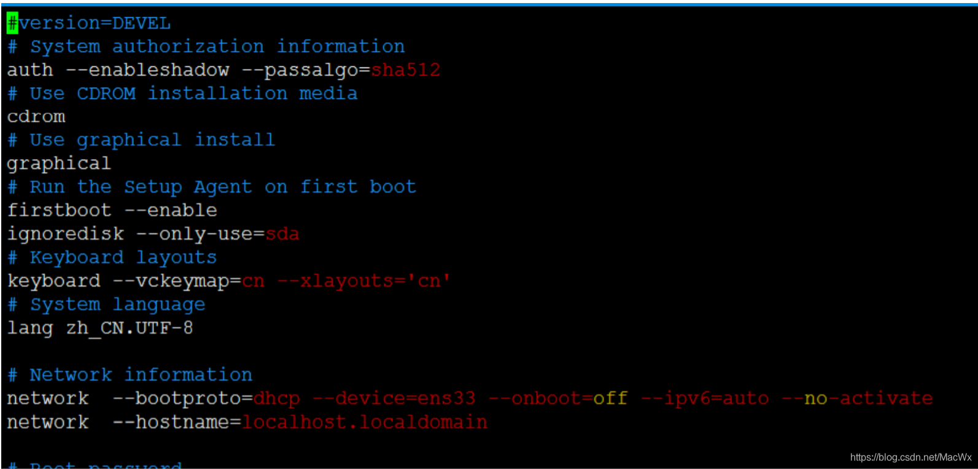Click the 'firstboot --enable' line

(112, 211)
